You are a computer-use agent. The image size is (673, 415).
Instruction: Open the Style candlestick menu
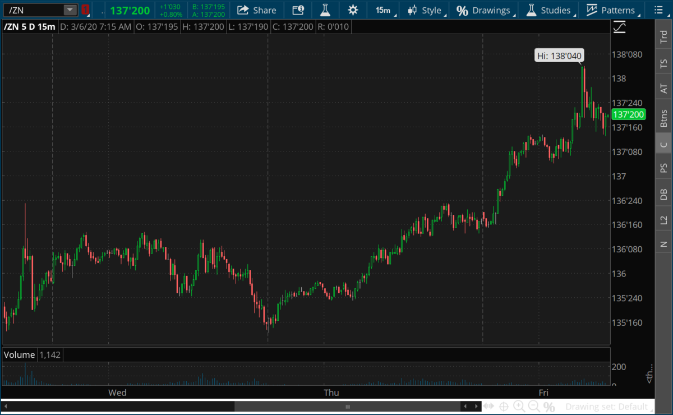(425, 10)
